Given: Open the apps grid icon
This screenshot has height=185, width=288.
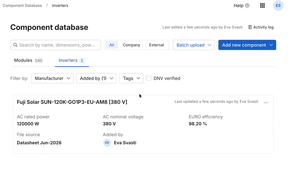Looking at the screenshot, I should click(262, 5).
